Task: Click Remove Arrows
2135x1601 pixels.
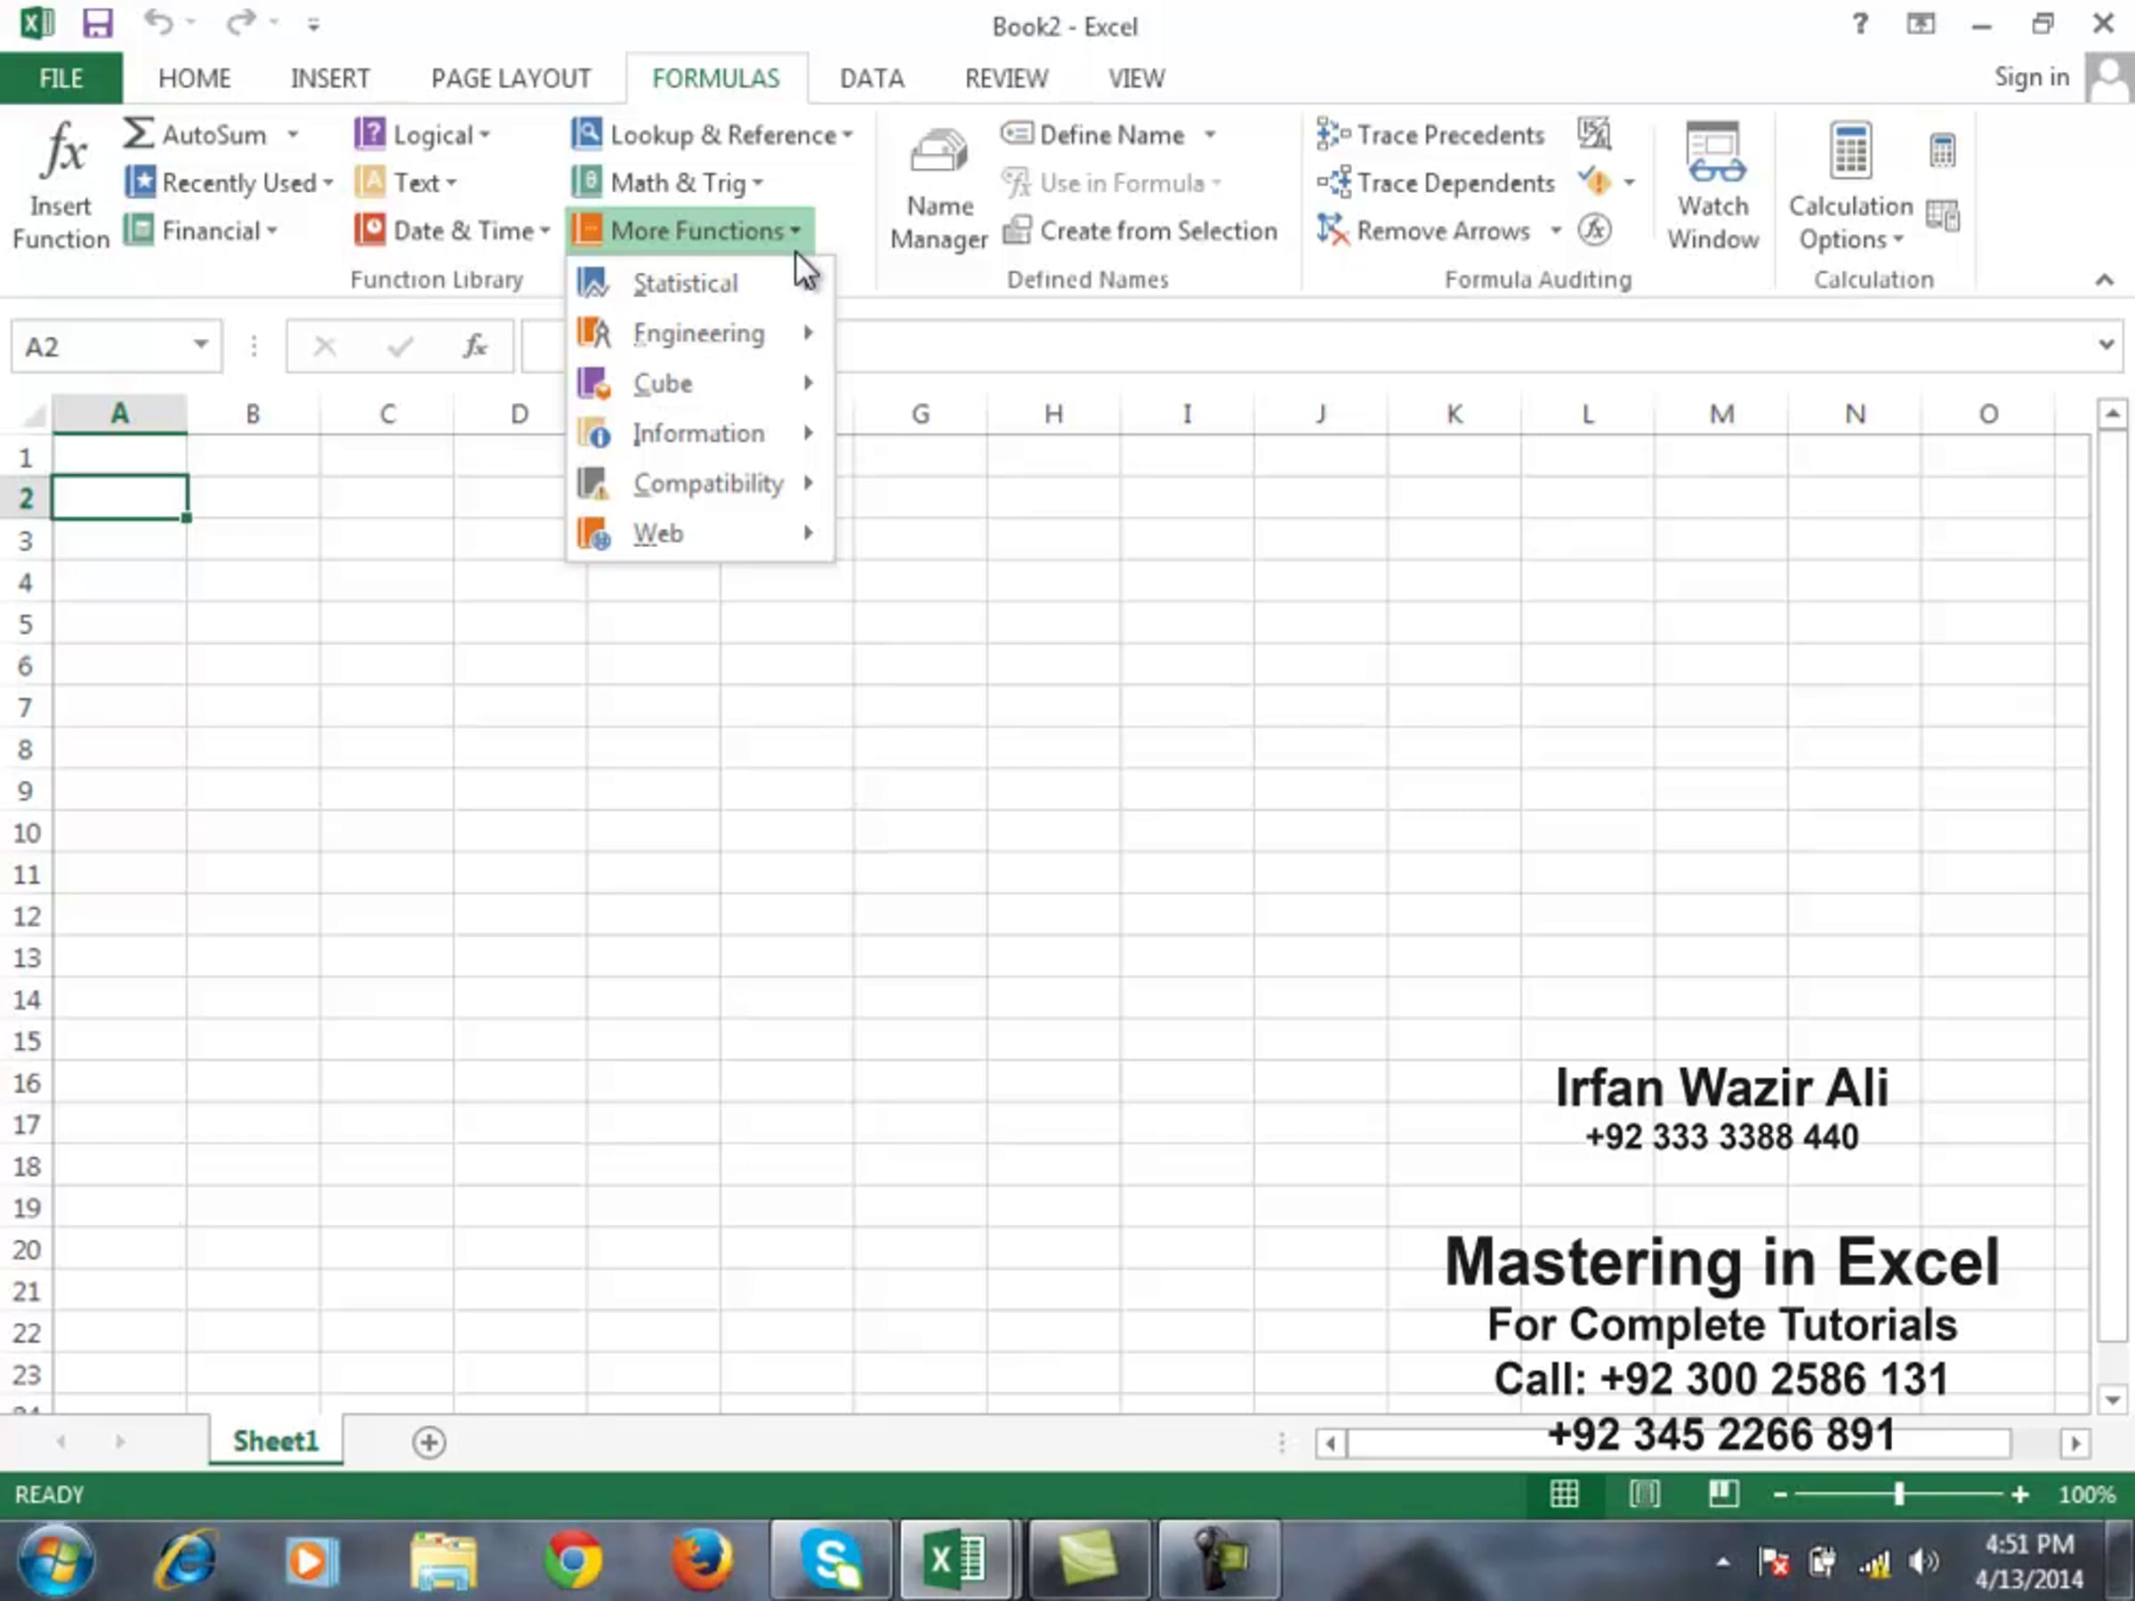Action: pyautogui.click(x=1424, y=230)
